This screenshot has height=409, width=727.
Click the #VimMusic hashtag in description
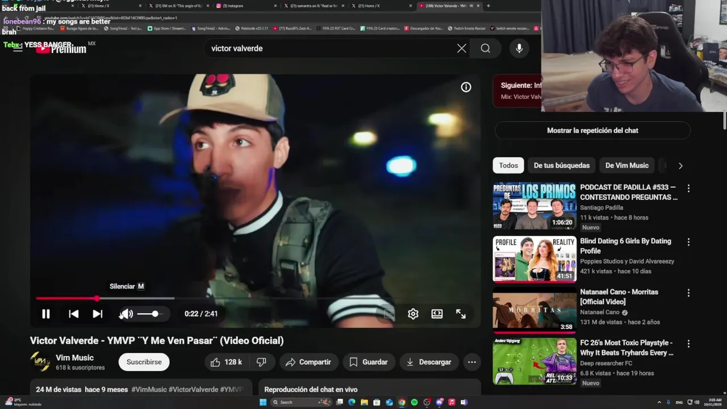149,390
